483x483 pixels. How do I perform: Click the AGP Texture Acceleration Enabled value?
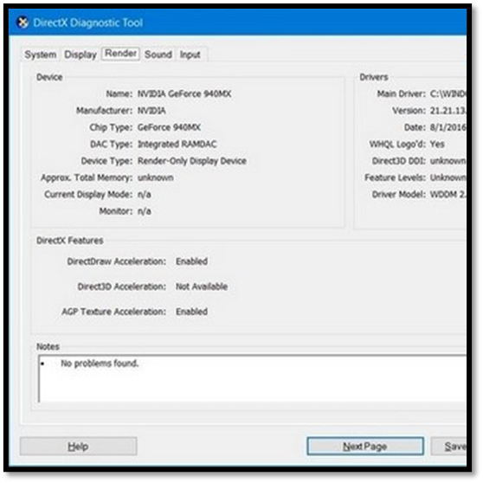point(191,312)
